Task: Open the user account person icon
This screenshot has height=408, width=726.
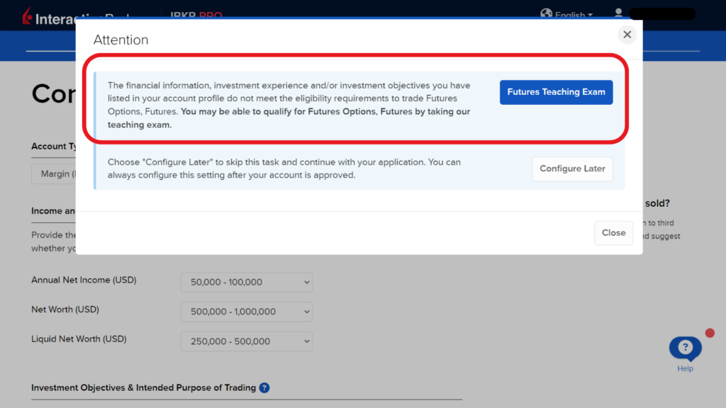Action: [618, 13]
